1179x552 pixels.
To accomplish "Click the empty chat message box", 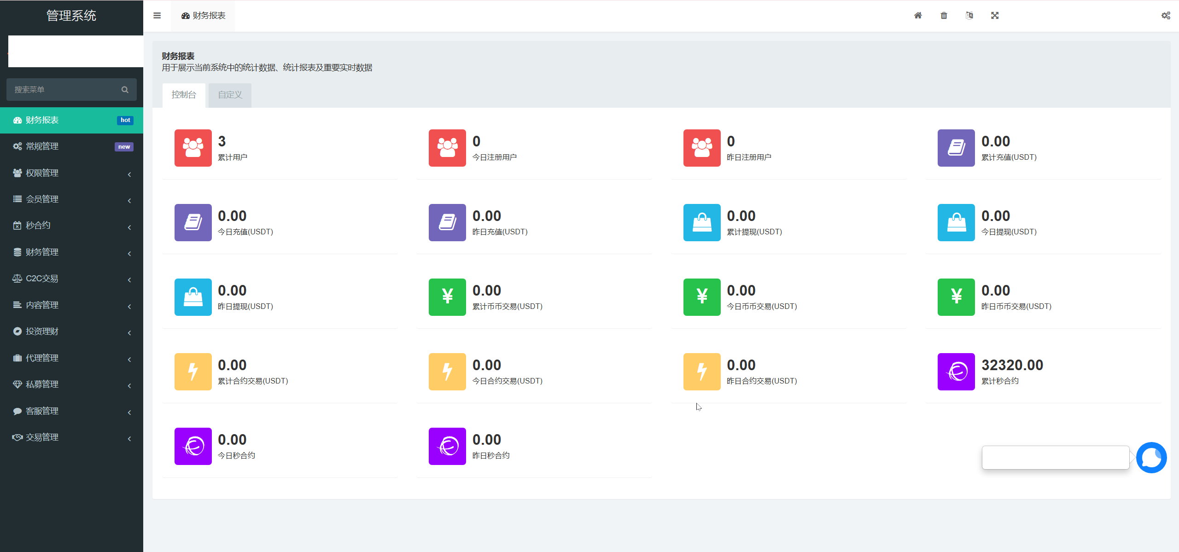I will point(1056,458).
